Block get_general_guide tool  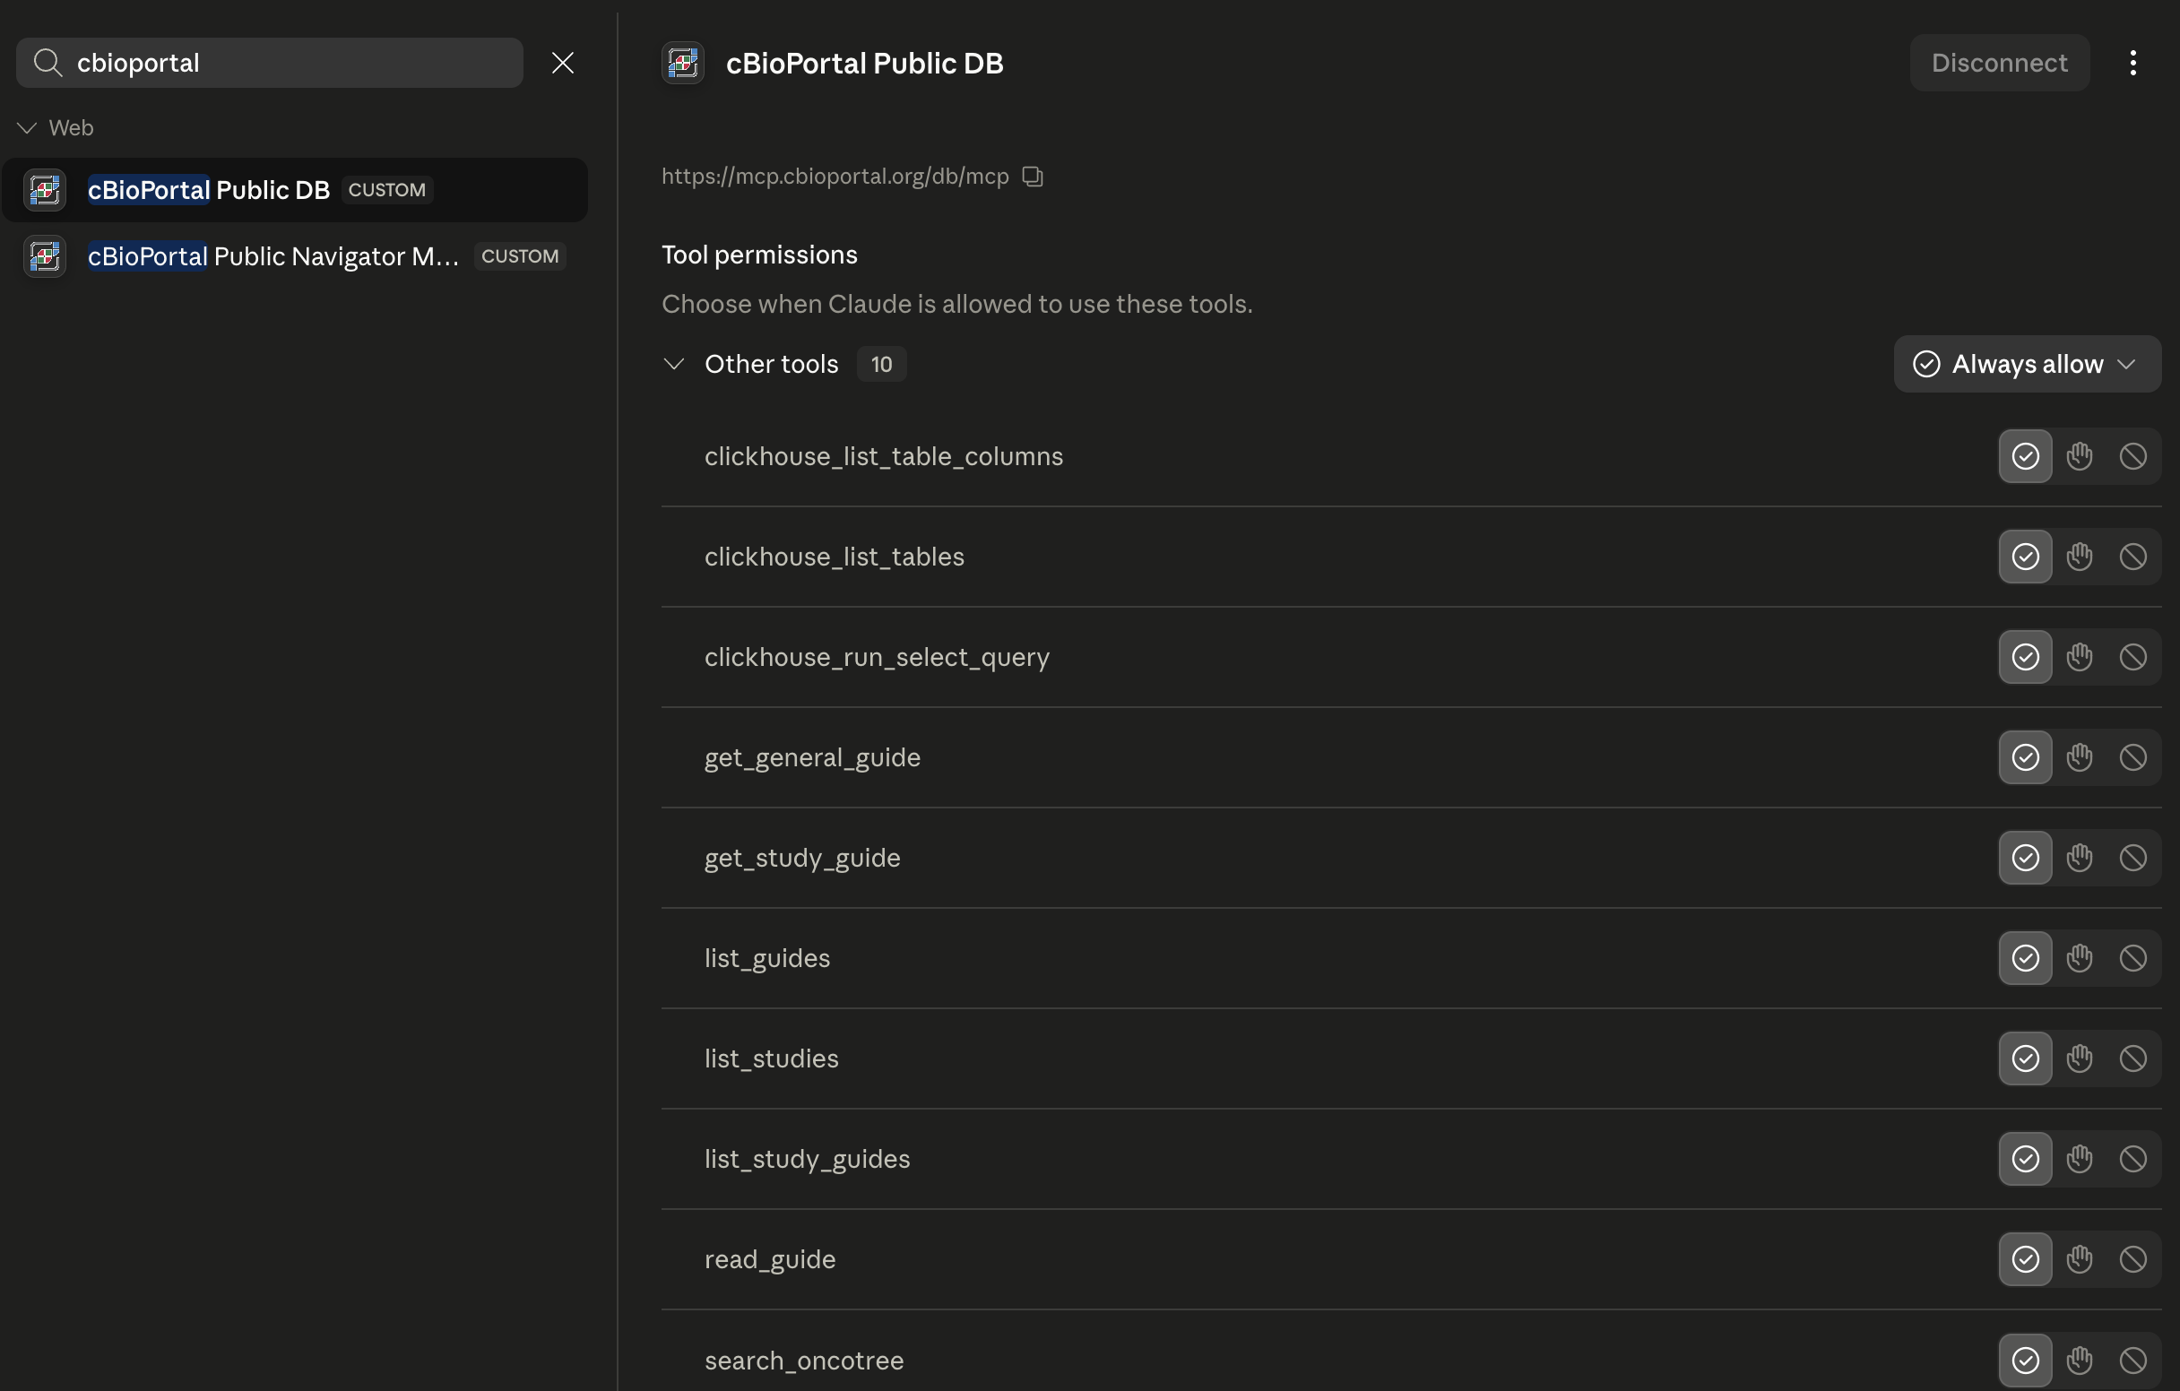pyautogui.click(x=2132, y=757)
